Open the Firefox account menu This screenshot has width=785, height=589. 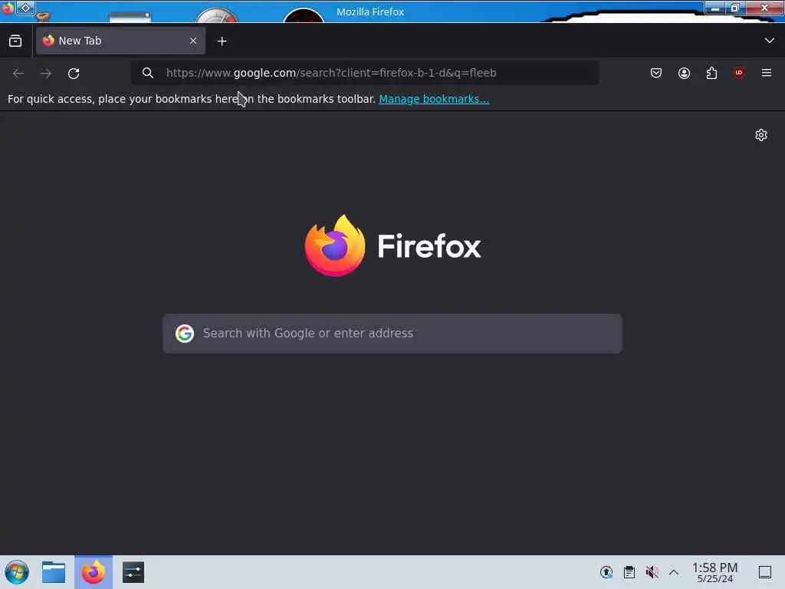pyautogui.click(x=684, y=73)
